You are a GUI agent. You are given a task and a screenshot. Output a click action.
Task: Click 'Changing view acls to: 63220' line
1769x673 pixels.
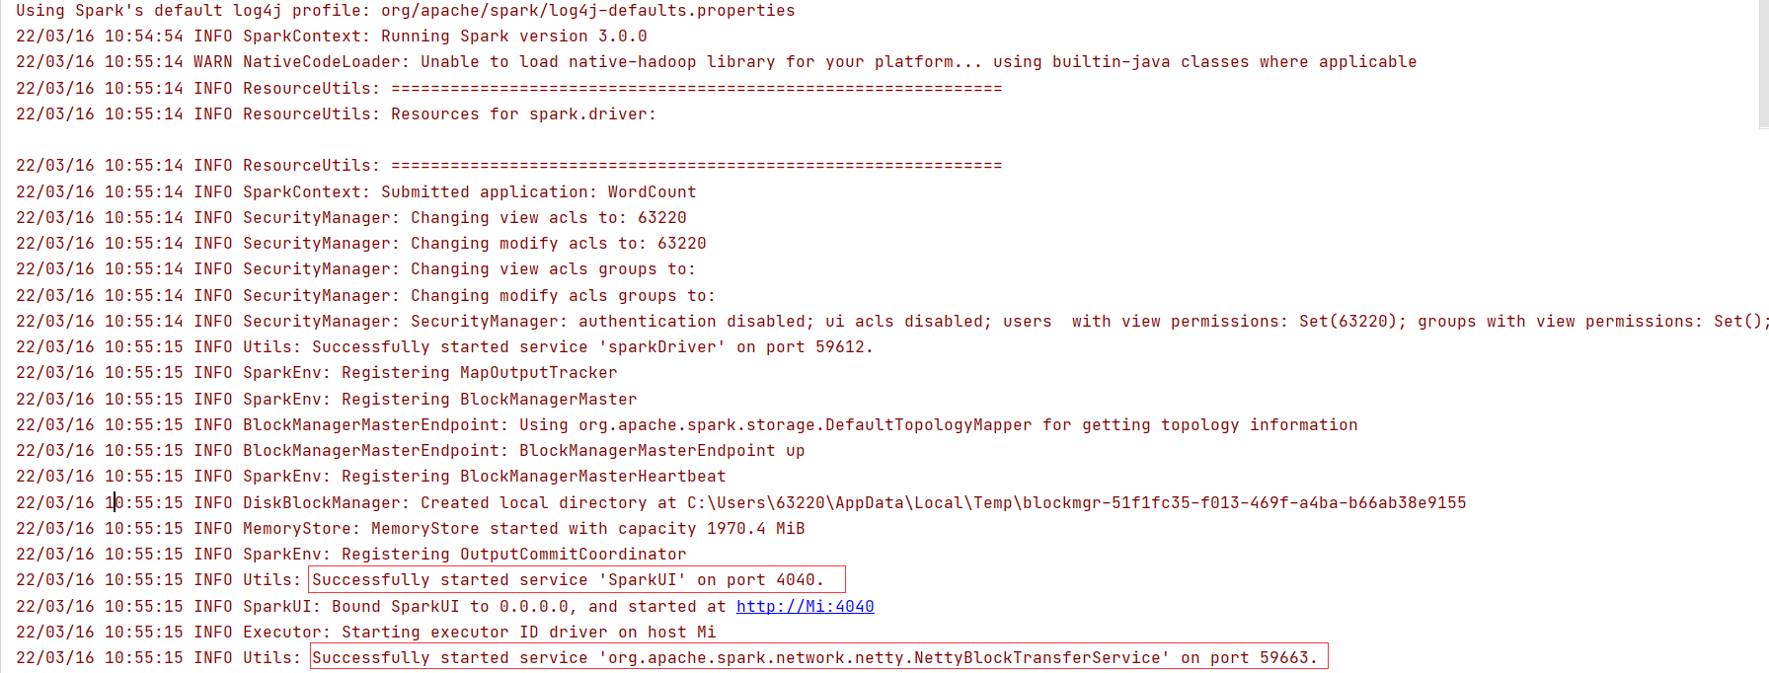point(350,218)
